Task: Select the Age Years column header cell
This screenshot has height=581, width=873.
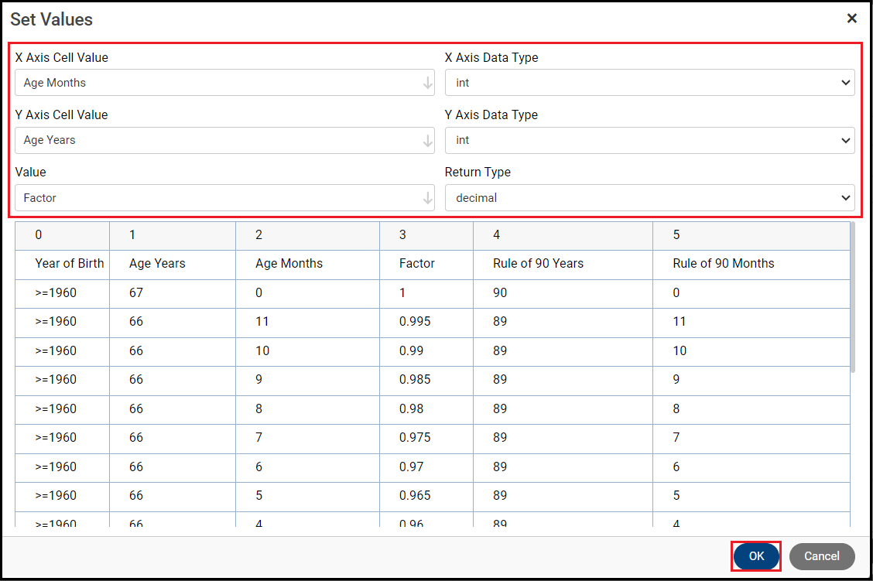Action: (x=157, y=264)
